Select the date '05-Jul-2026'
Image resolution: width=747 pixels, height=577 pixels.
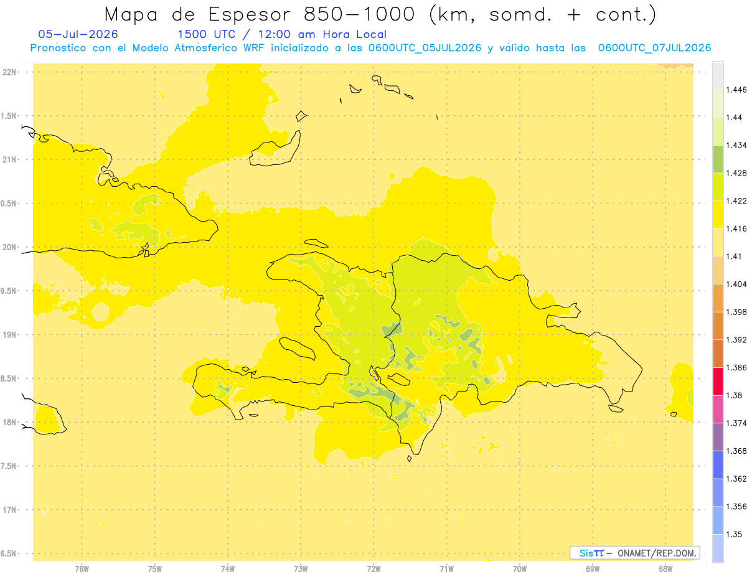coord(78,34)
